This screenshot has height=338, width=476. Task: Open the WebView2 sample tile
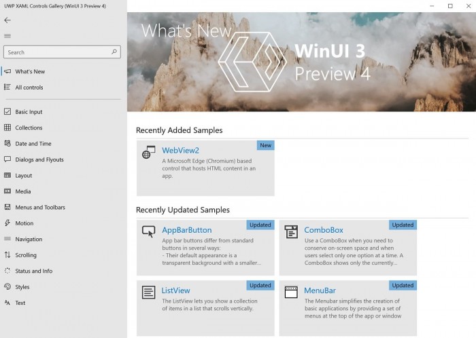pyautogui.click(x=205, y=168)
